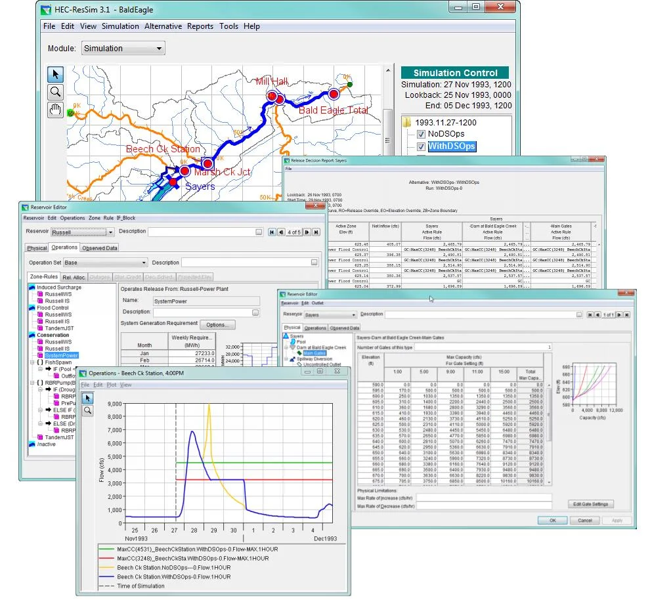Select the zoom tool in Operations plot window
The height and width of the screenshot is (606, 650).
point(89,411)
